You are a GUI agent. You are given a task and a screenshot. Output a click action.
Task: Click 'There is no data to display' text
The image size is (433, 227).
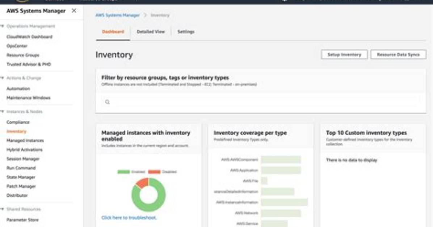[352, 160]
